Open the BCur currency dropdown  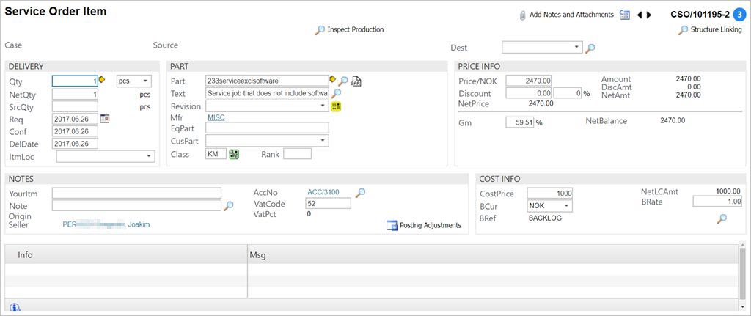pos(549,206)
